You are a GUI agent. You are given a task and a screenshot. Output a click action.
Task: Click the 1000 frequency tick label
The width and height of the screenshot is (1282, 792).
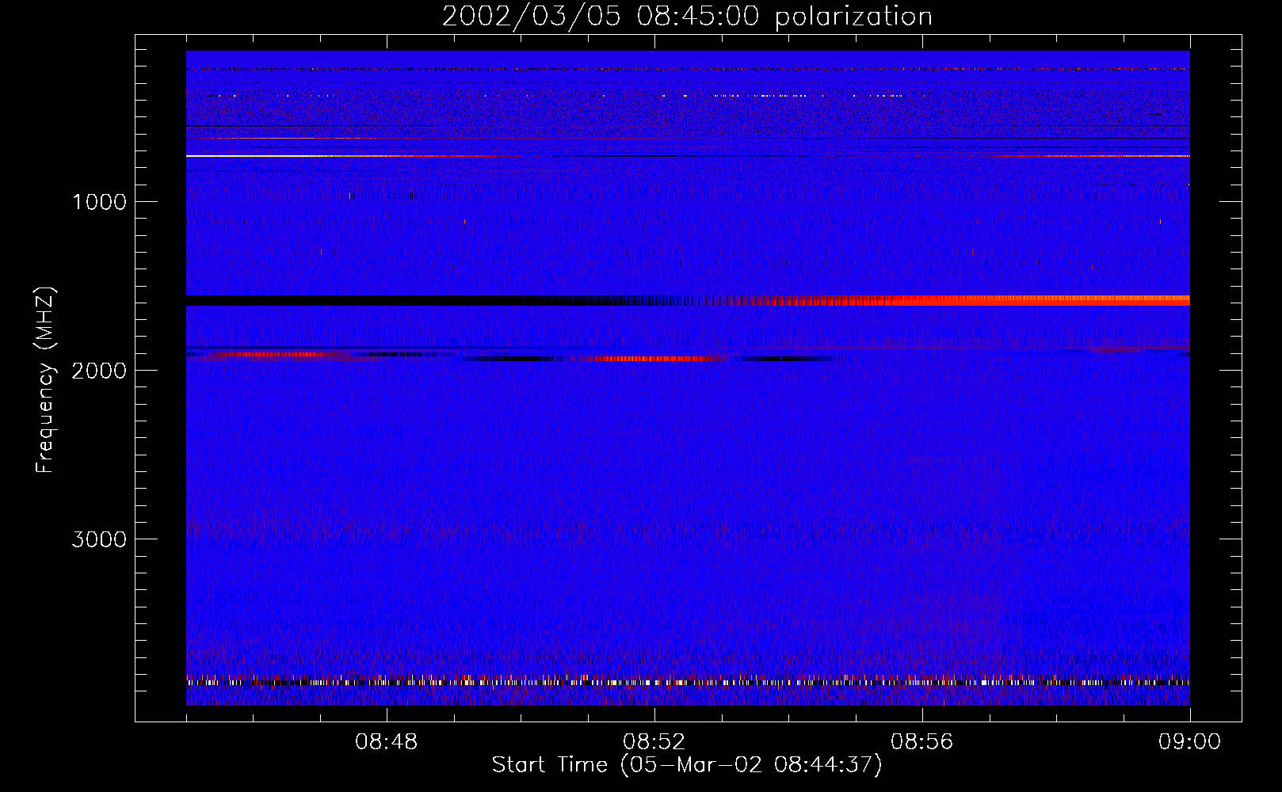(x=100, y=202)
